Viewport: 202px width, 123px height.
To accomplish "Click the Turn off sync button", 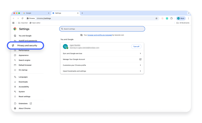I will [x=136, y=46].
